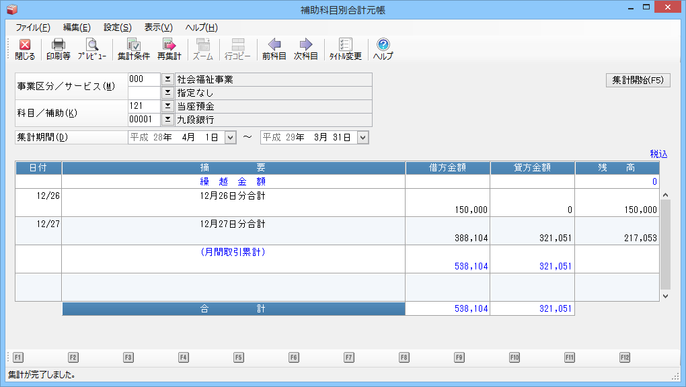
Task: Open the ファイル(F) menu
Action: tap(32, 28)
